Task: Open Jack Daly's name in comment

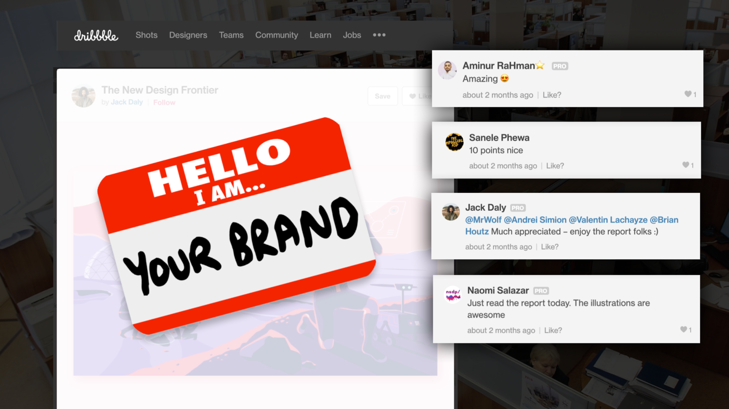Action: point(486,207)
